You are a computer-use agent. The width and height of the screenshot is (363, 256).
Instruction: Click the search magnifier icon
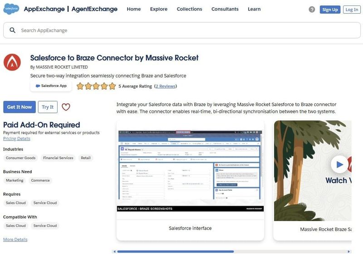coord(12,30)
